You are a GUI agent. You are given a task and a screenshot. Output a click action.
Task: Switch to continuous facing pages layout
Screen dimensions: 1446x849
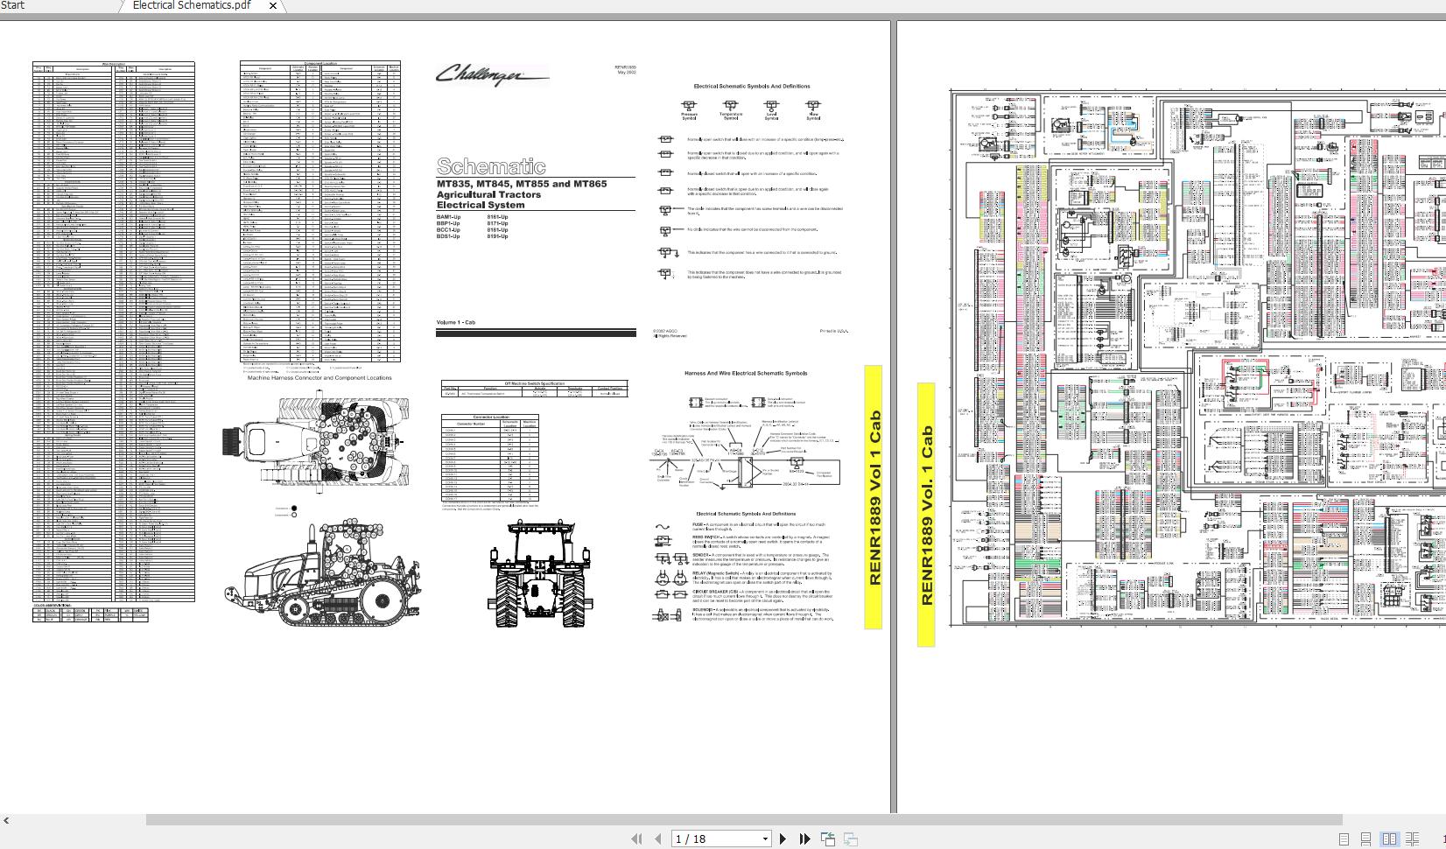tap(1412, 838)
